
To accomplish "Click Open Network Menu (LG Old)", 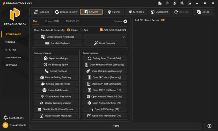I will tap(104, 96).
